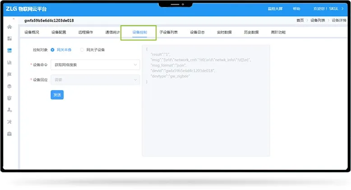This screenshot has height=190, width=351.
Task: Open the dashboard grid icon in sidebar
Action: click(x=9, y=38)
